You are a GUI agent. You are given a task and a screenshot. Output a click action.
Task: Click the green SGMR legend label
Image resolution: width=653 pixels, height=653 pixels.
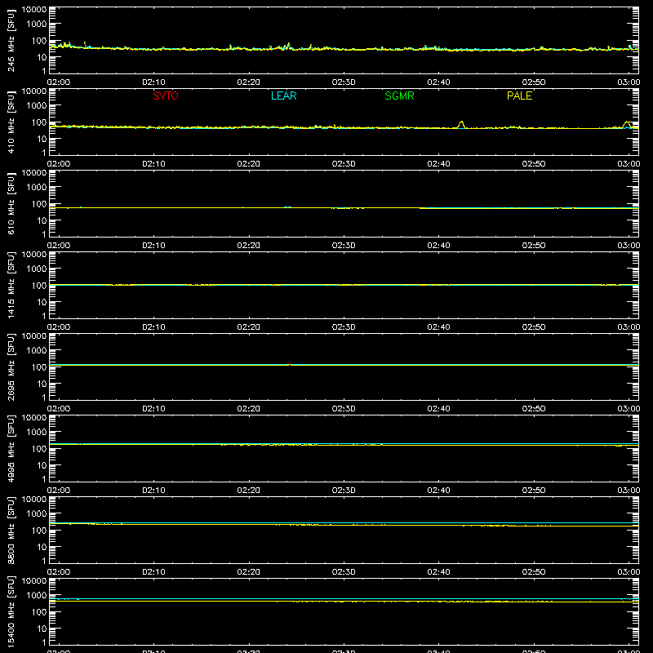(399, 96)
